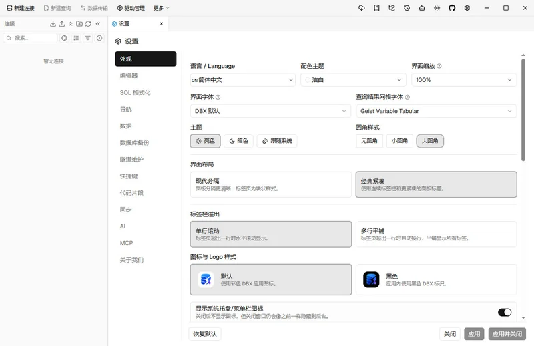Click the new folder icon in connections panel
This screenshot has width=534, height=346.
79,23
